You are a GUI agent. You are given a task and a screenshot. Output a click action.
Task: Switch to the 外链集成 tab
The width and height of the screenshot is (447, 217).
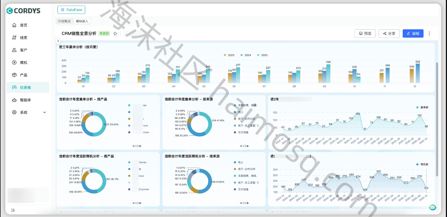point(64,21)
